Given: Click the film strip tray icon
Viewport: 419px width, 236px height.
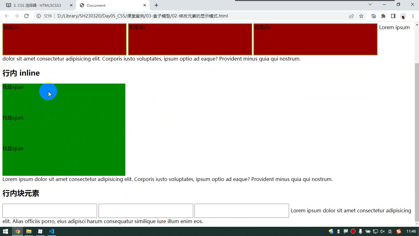Looking at the screenshot, I should click(339, 231).
